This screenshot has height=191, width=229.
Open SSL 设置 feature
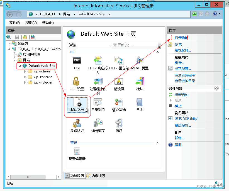[77, 84]
